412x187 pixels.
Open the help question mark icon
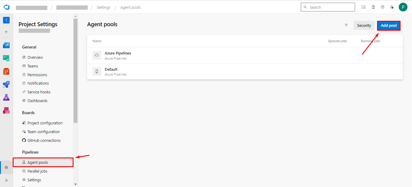click(x=382, y=7)
